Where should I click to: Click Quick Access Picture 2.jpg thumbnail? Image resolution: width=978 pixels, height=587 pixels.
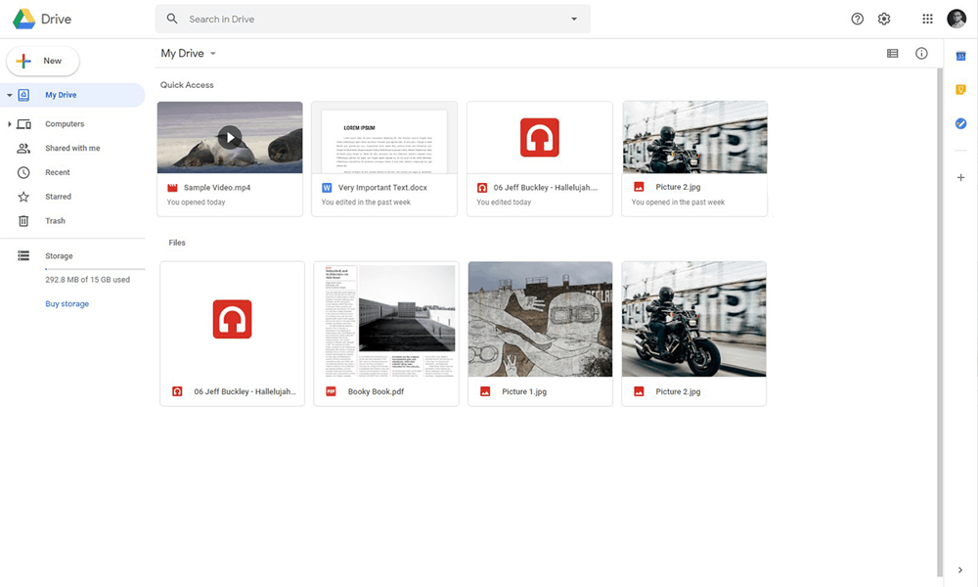(x=694, y=137)
